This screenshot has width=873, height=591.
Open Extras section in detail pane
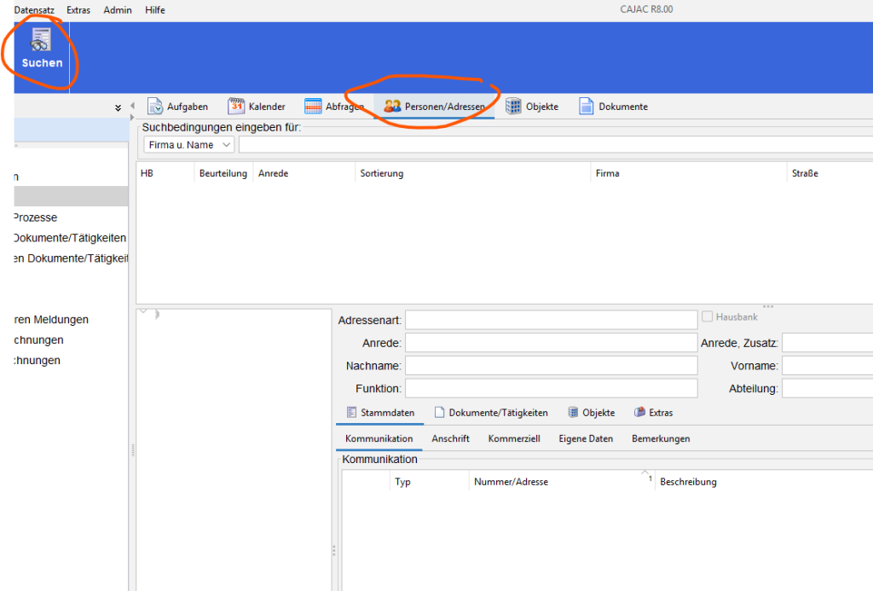click(640, 413)
